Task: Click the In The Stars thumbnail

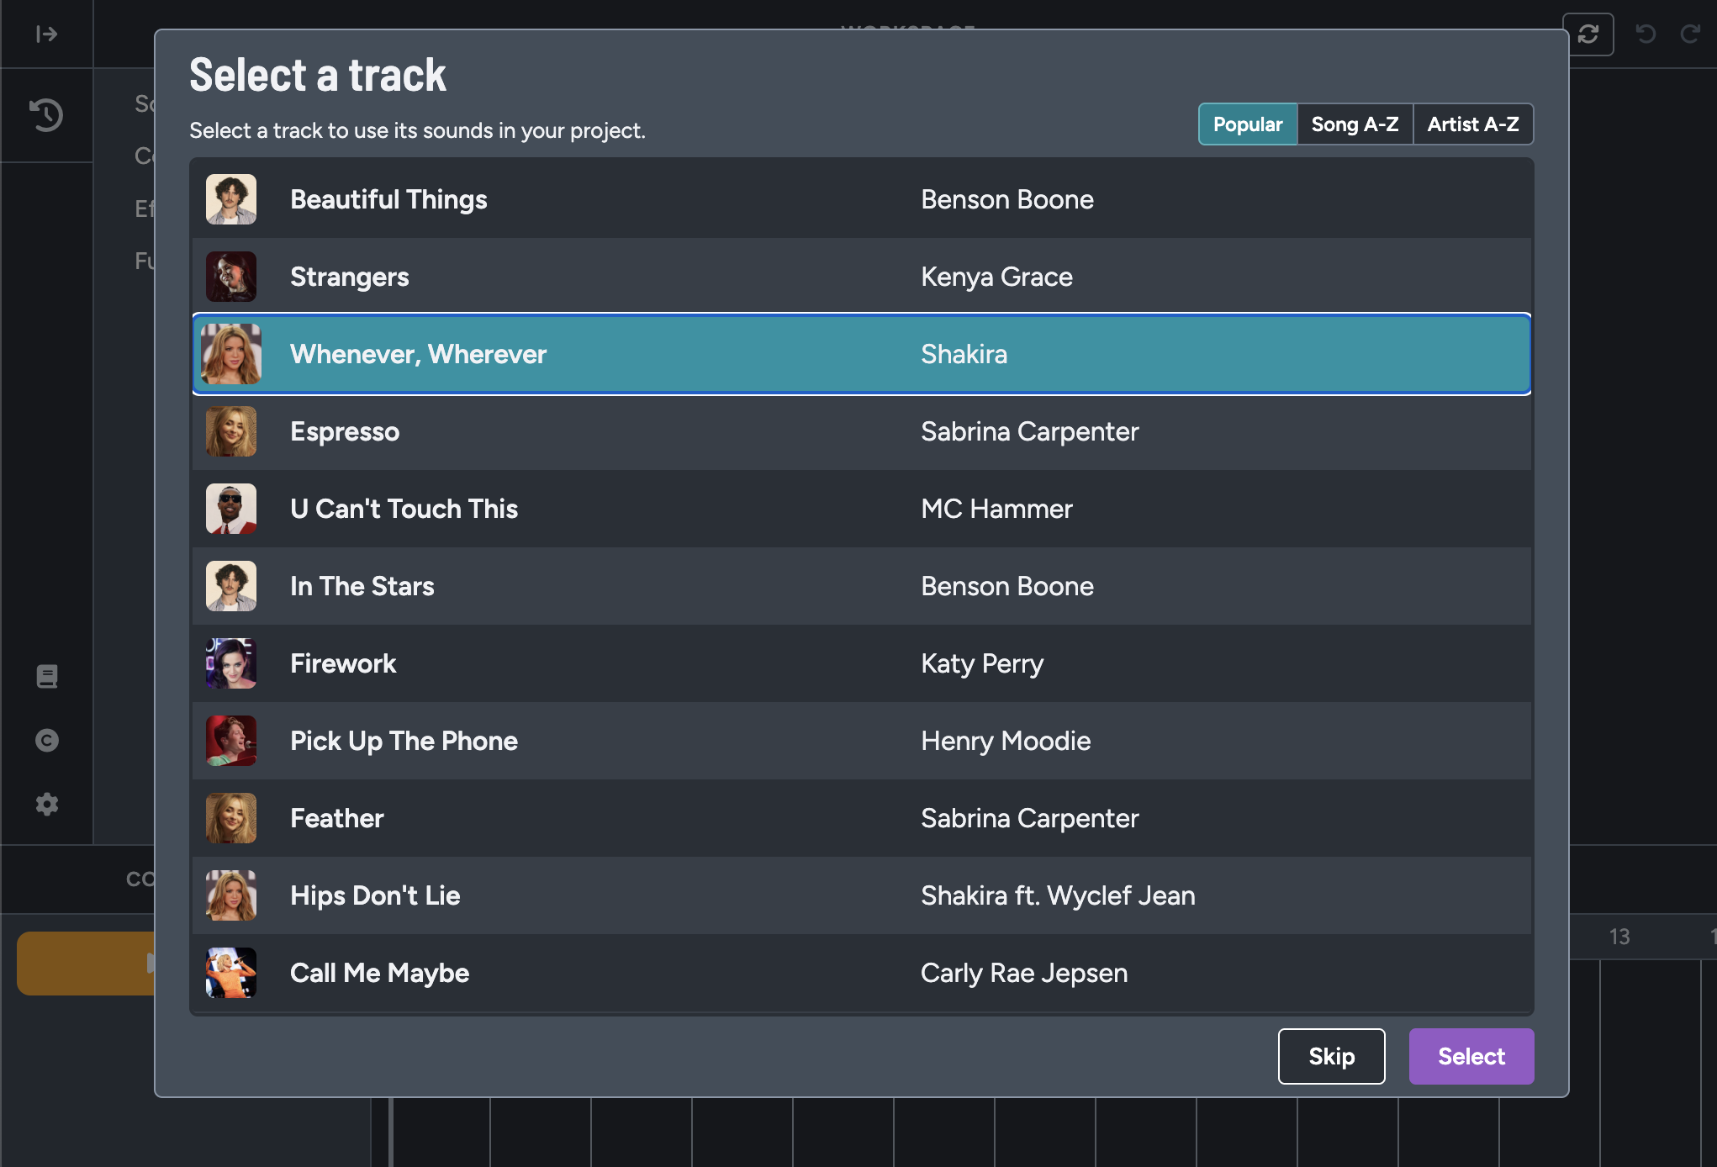Action: pos(231,586)
